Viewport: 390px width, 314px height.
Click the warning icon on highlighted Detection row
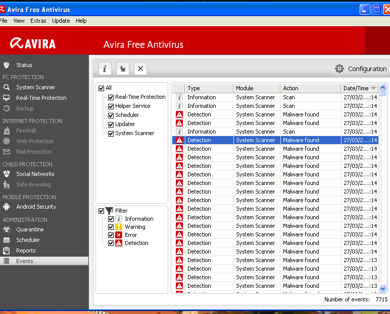tap(179, 140)
